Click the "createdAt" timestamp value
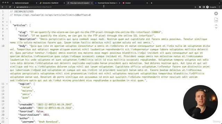This screenshot has height=124, width=222. [x=54, y=105]
